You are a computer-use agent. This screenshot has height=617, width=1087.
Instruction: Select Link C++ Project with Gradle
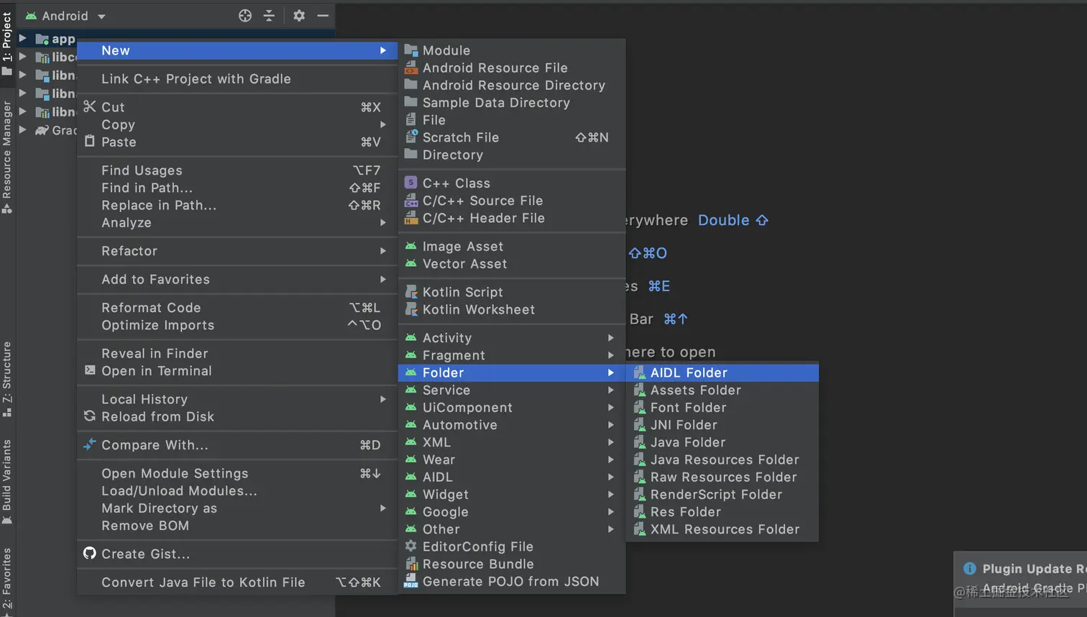click(196, 79)
